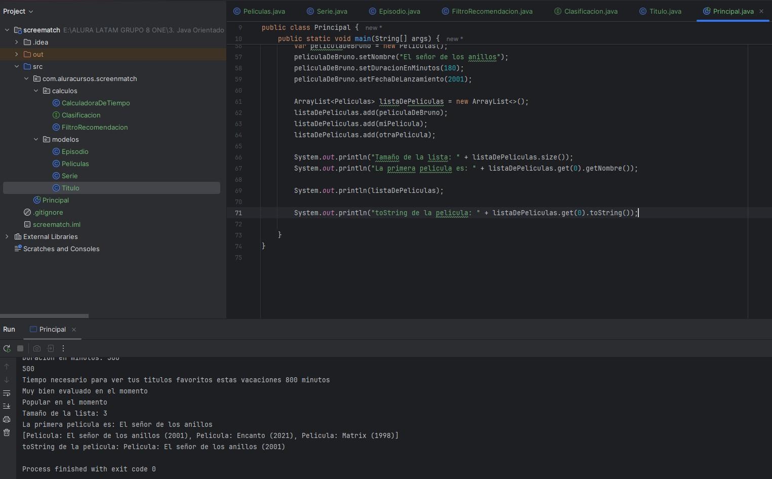Open the FiltroRecomendacion.java tab
This screenshot has height=479, width=772.
[487, 11]
